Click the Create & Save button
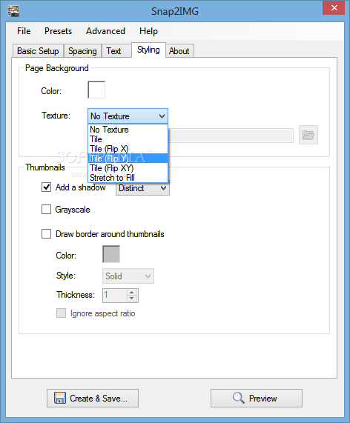Screen dimensions: 350x423 (93, 398)
